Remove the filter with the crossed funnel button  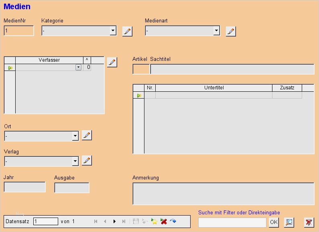pos(309,222)
